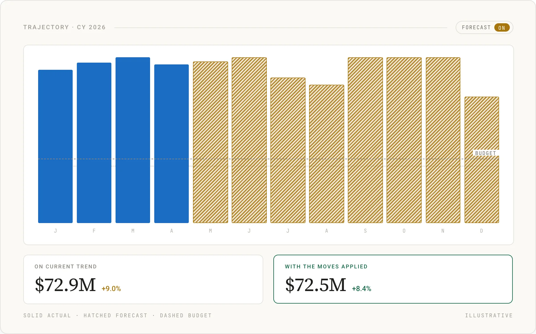Viewport: 536px width, 334px height.
Task: Select the hatched July forecast bar
Action: [288, 150]
